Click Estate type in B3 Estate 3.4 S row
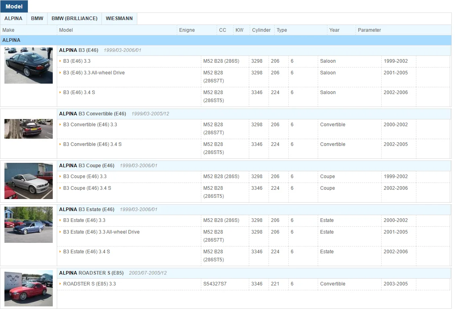 click(x=327, y=251)
